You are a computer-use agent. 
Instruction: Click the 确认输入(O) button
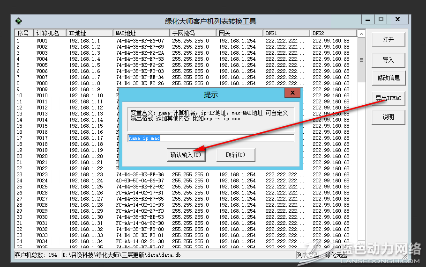pos(186,155)
